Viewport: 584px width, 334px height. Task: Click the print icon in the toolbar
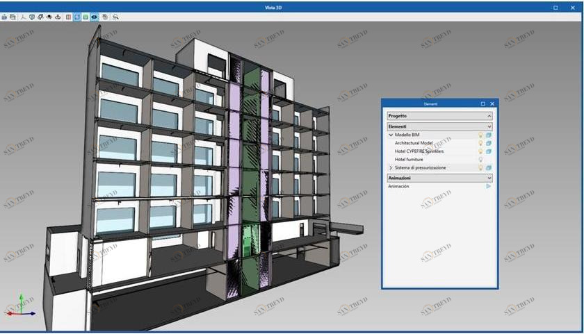pos(4,16)
